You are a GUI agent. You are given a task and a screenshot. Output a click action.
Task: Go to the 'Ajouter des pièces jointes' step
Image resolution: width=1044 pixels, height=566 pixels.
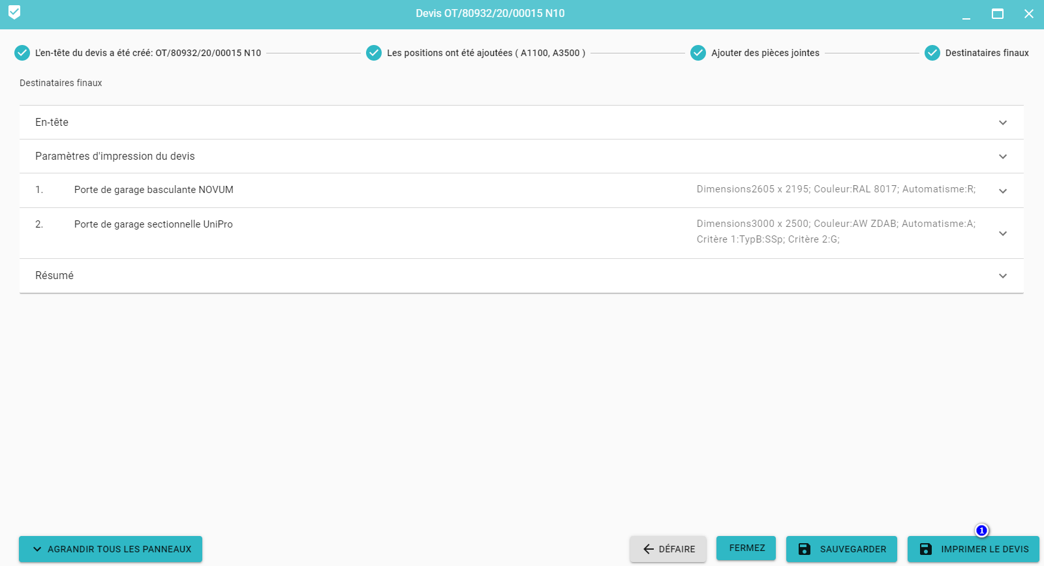tap(765, 53)
